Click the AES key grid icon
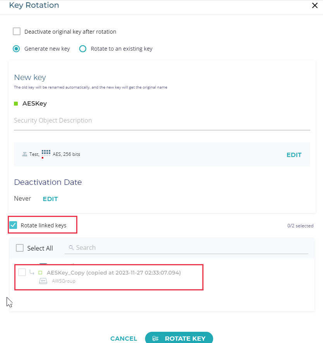The image size is (323, 343). click(46, 154)
